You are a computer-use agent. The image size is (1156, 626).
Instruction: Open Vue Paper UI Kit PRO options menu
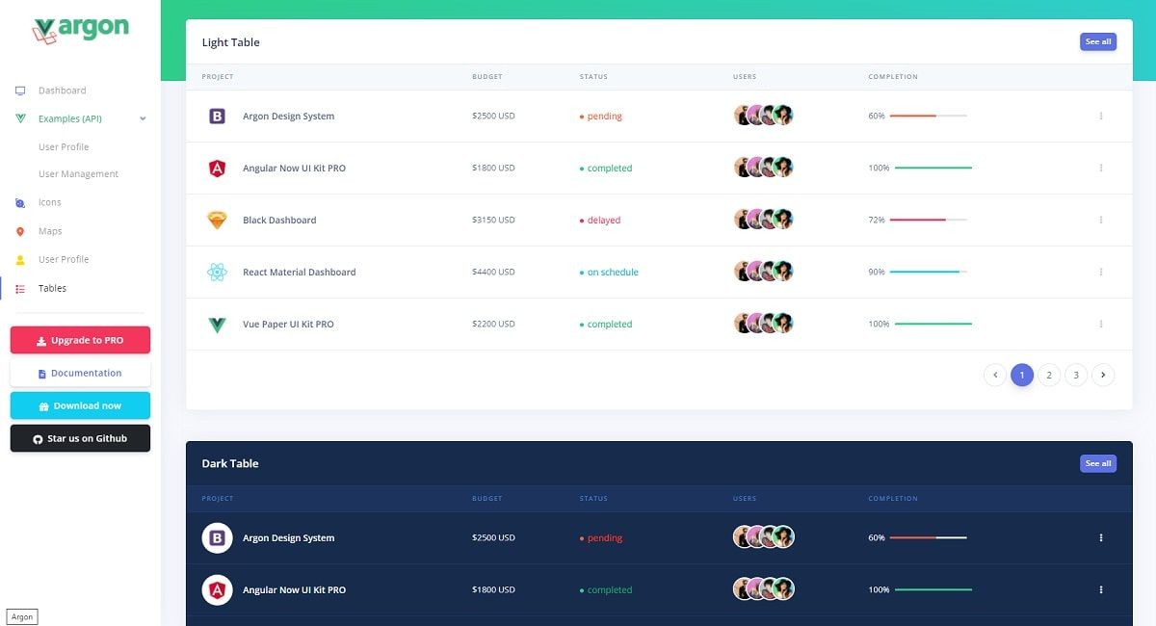[1101, 325]
